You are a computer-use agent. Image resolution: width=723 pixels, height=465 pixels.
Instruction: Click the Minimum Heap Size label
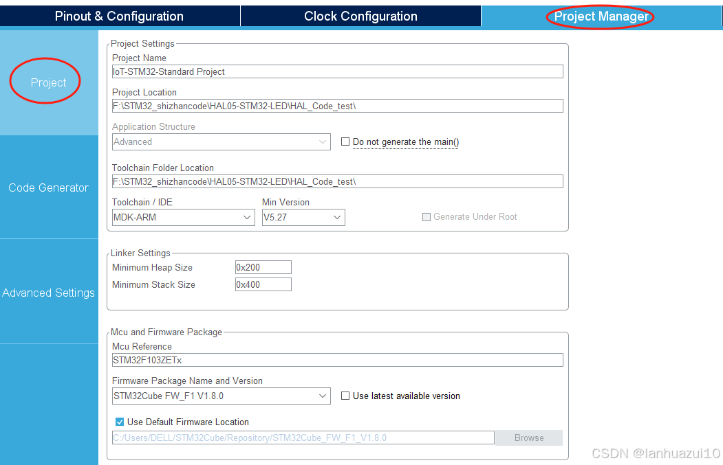click(152, 267)
